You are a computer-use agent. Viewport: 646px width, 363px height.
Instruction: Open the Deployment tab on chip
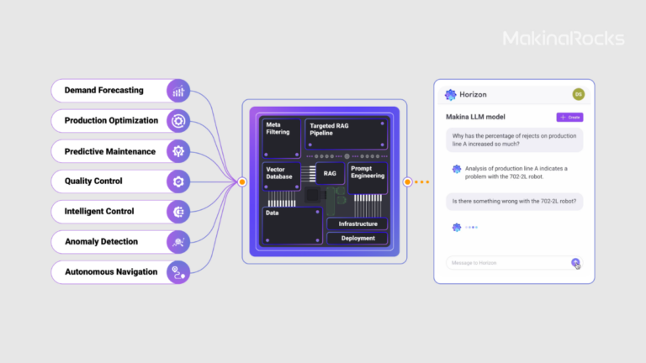pyautogui.click(x=357, y=239)
